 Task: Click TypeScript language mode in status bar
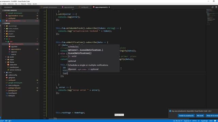click(204, 121)
